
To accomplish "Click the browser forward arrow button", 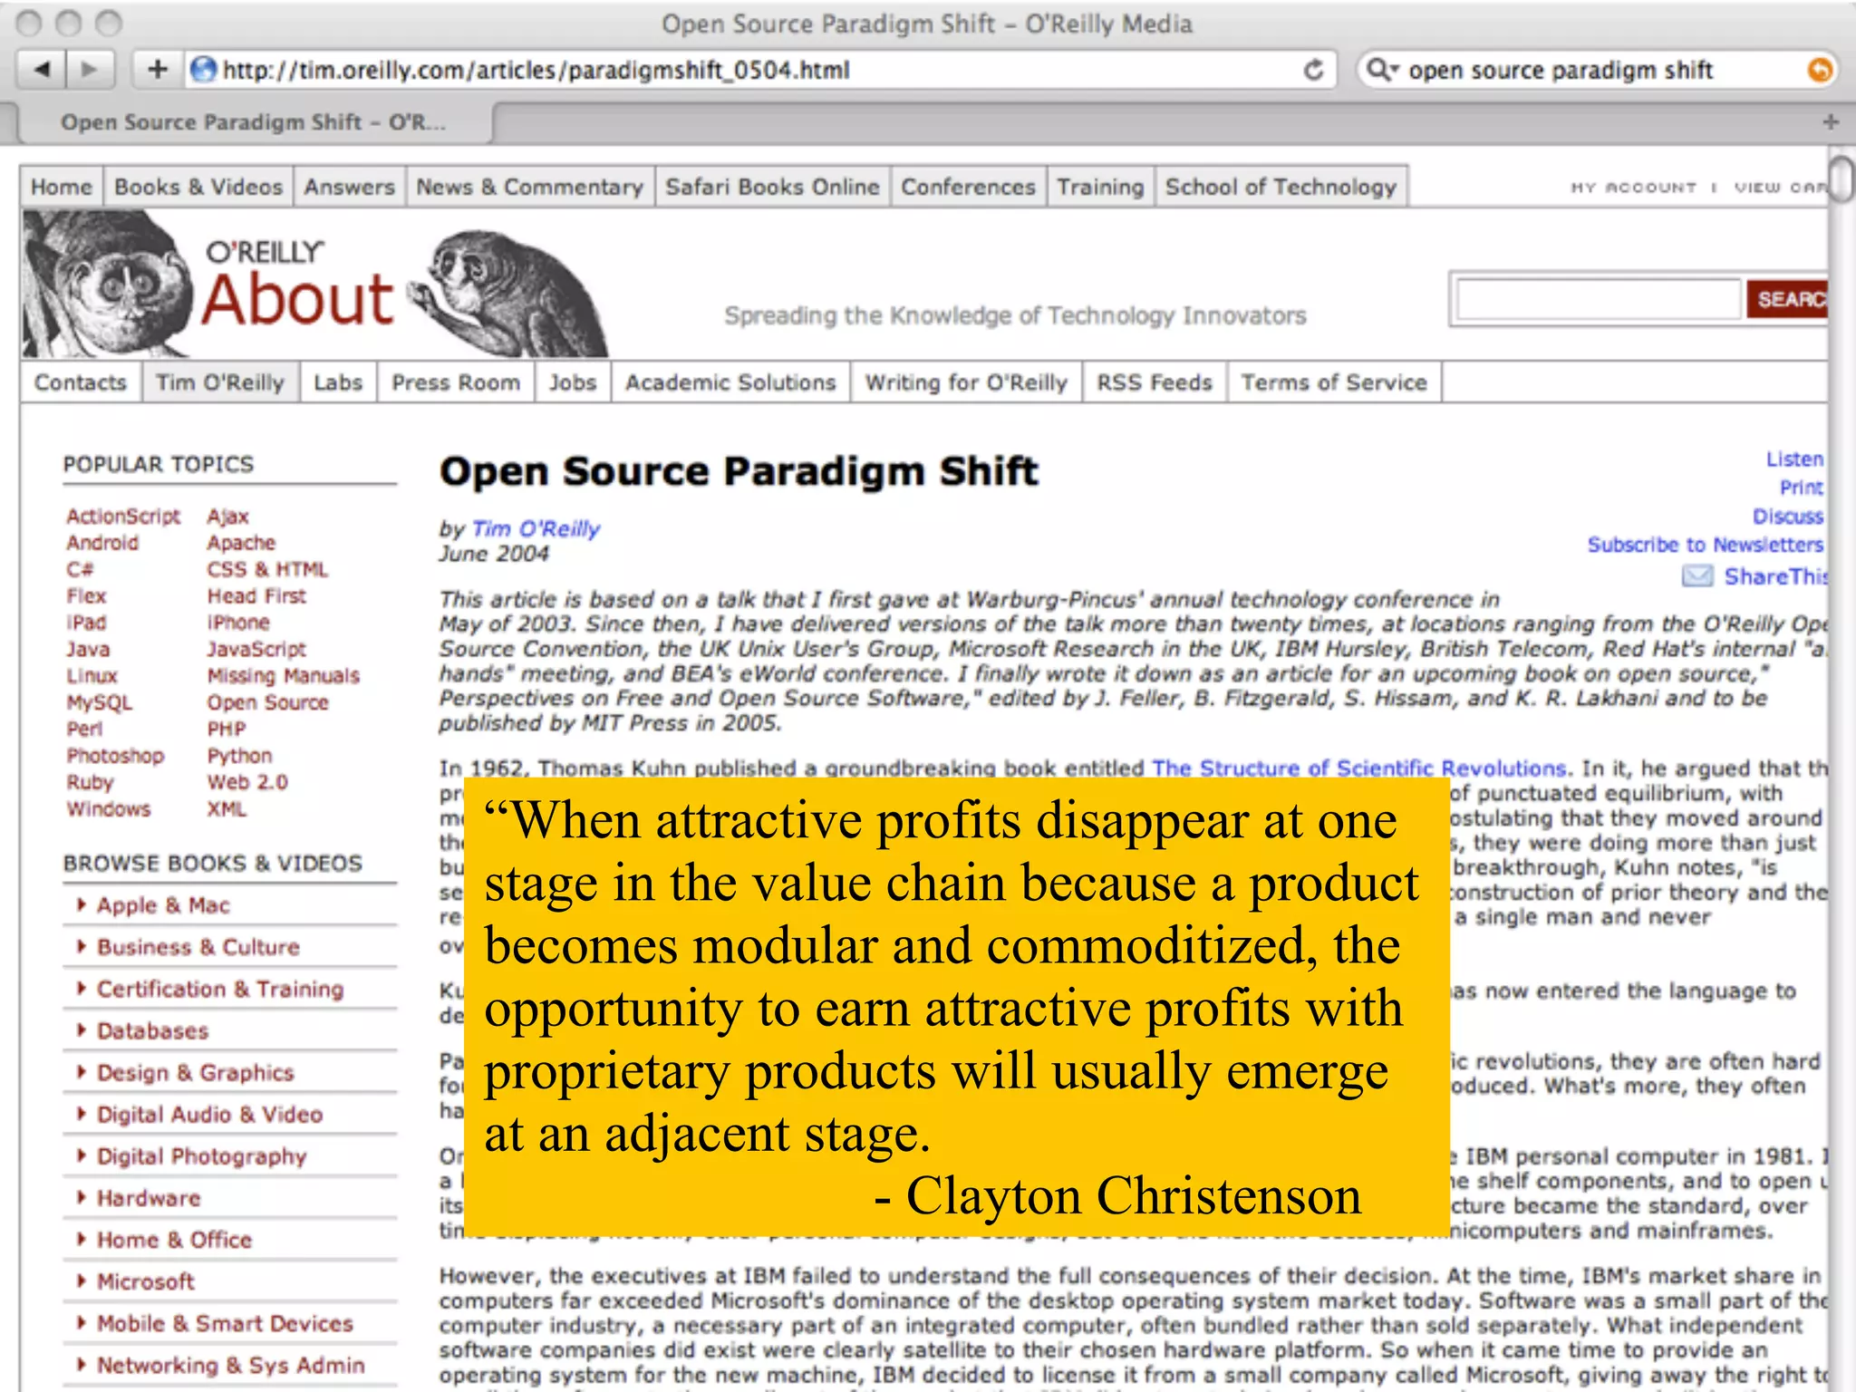I will click(x=89, y=70).
